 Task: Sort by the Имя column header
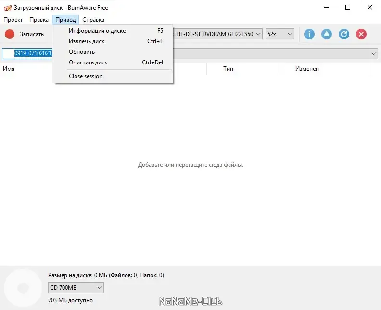pyautogui.click(x=9, y=69)
